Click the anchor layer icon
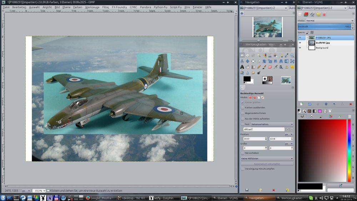Viewport: 357px width, 201px height. coord(342,104)
